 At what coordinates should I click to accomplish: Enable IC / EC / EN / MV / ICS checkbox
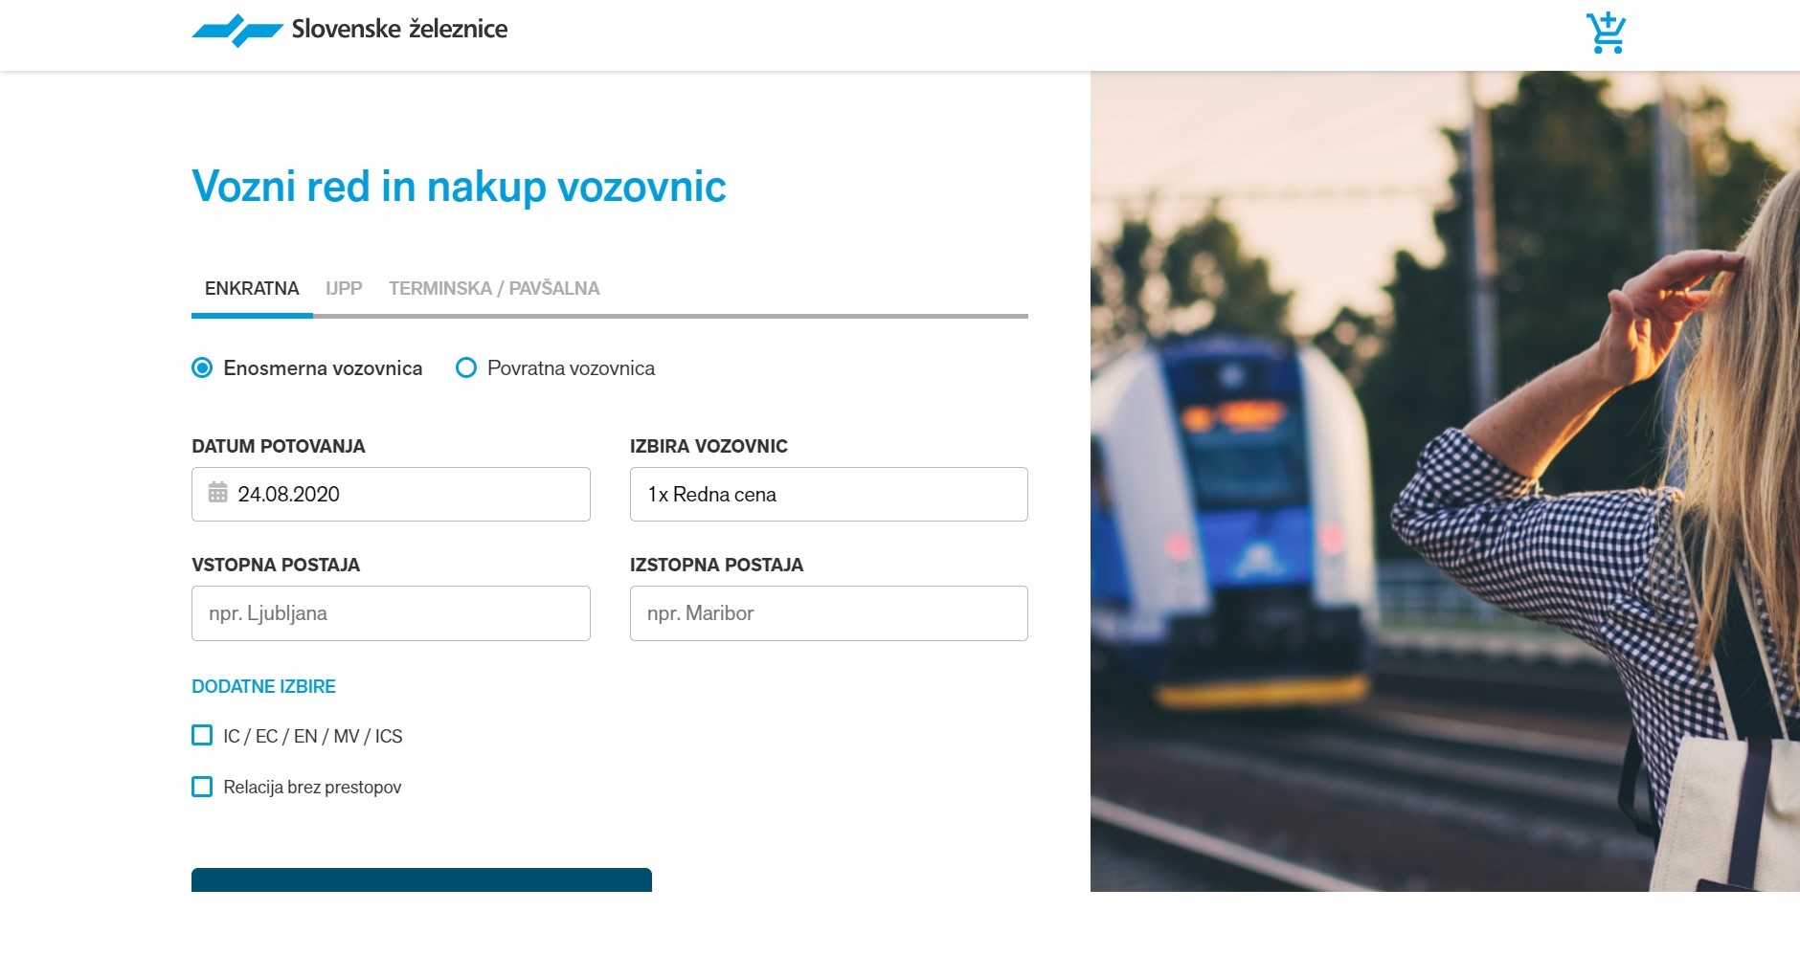(202, 735)
